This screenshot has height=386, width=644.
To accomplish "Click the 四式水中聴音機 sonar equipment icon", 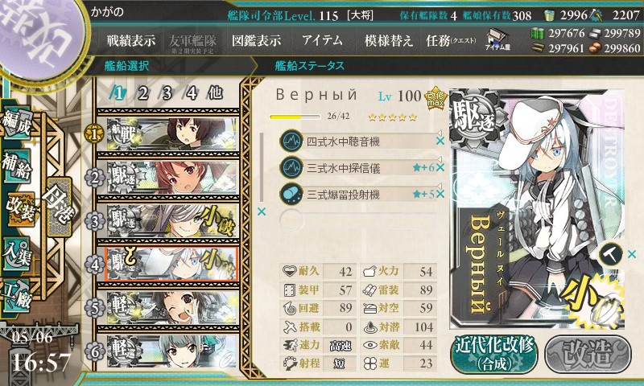I will tap(291, 142).
